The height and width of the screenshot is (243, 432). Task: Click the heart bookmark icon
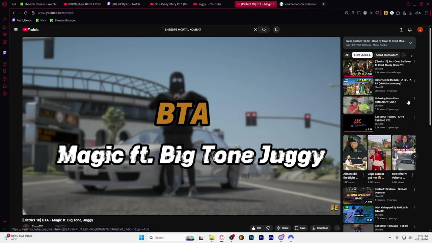coord(377,13)
